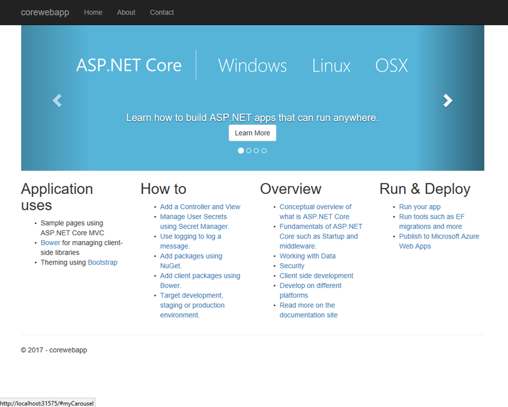Open Conceptual overview of ASP.NET Core link
The height and width of the screenshot is (407, 508).
point(315,211)
